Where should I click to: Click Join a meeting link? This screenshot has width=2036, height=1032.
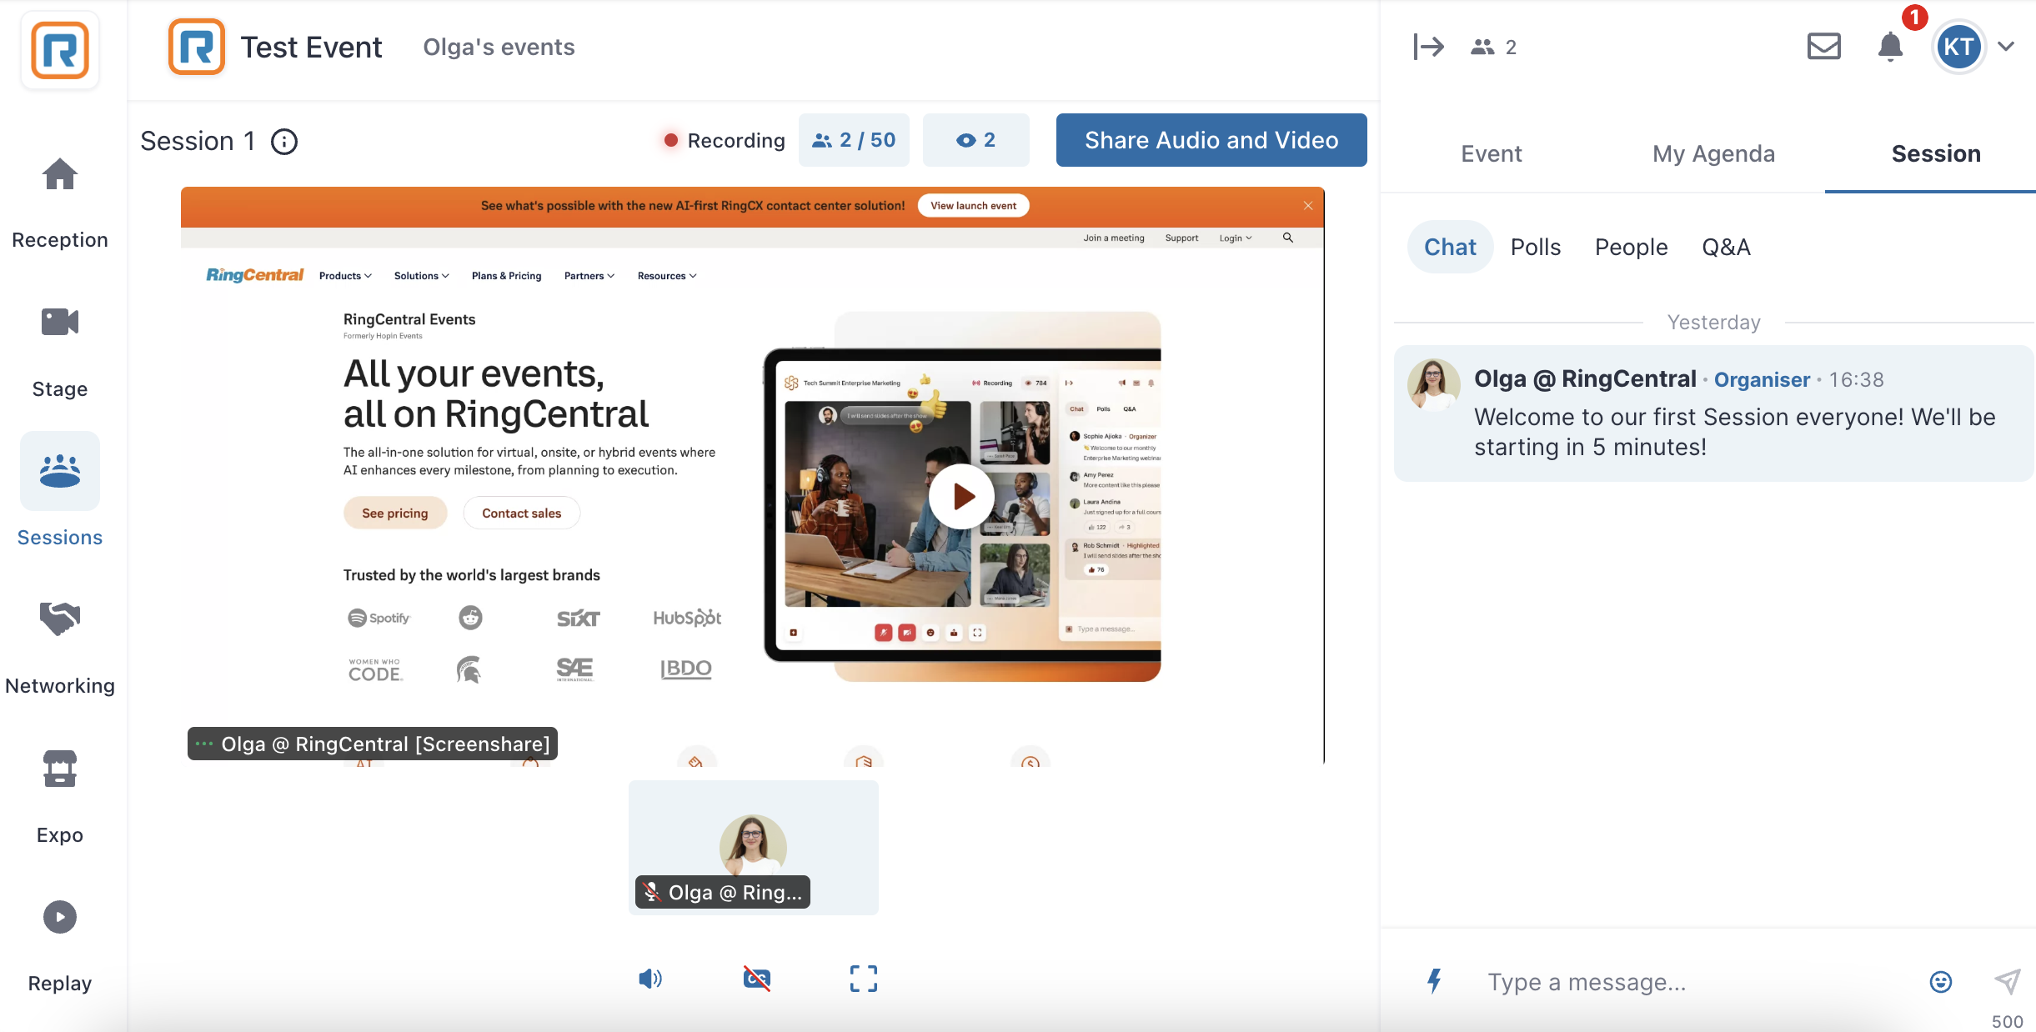click(x=1114, y=238)
